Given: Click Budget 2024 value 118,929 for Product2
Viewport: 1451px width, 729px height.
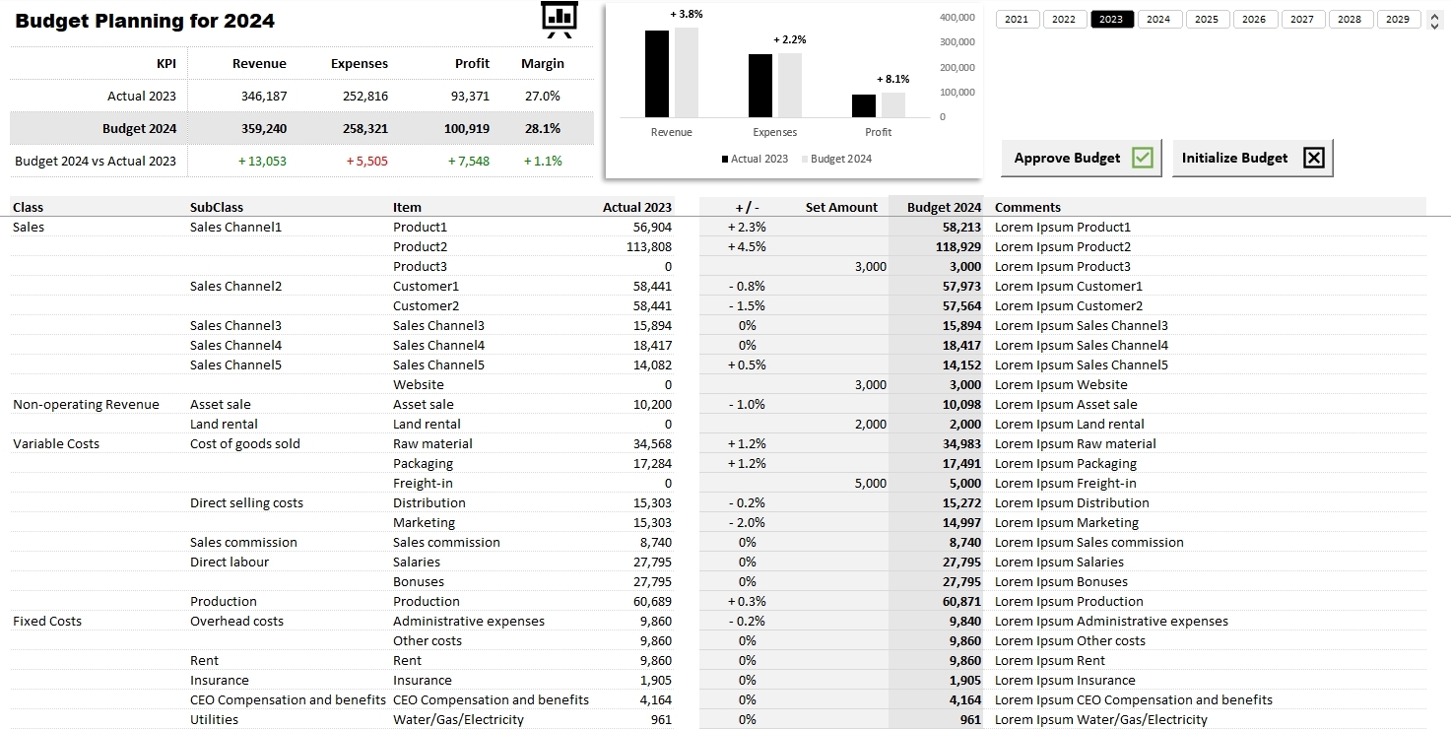Looking at the screenshot, I should coord(958,246).
